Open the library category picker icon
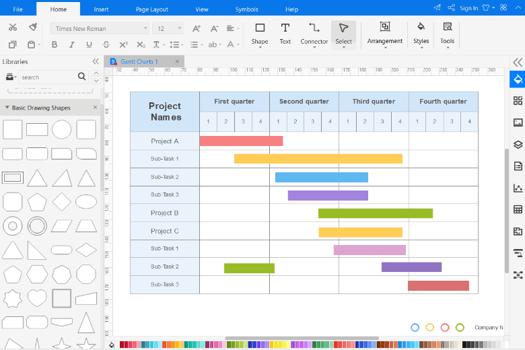 11,77
